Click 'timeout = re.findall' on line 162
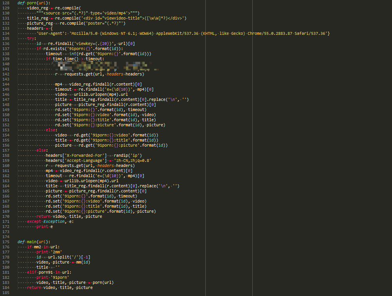Image resolution: width=392 pixels, height=296 pixels. (95, 176)
